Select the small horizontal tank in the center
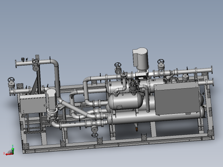223x167 pixels. (x=125, y=101)
